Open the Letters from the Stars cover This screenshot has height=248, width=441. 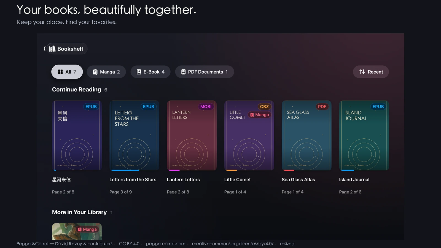[134, 135]
